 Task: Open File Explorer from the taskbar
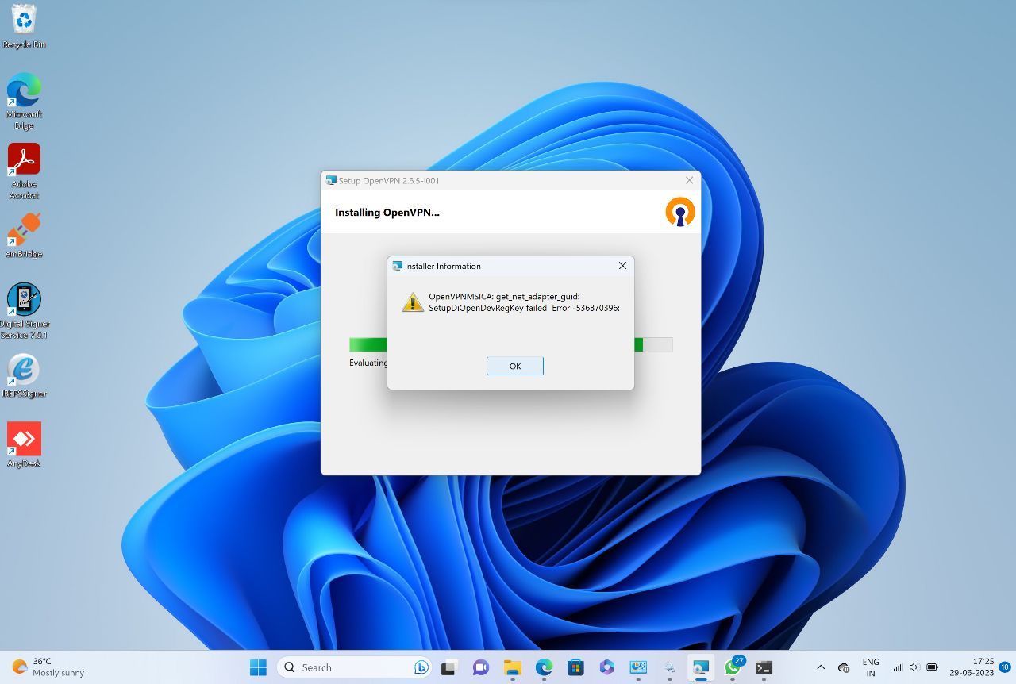pos(512,667)
